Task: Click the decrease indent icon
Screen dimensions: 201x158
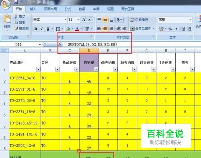Action: coord(119,29)
